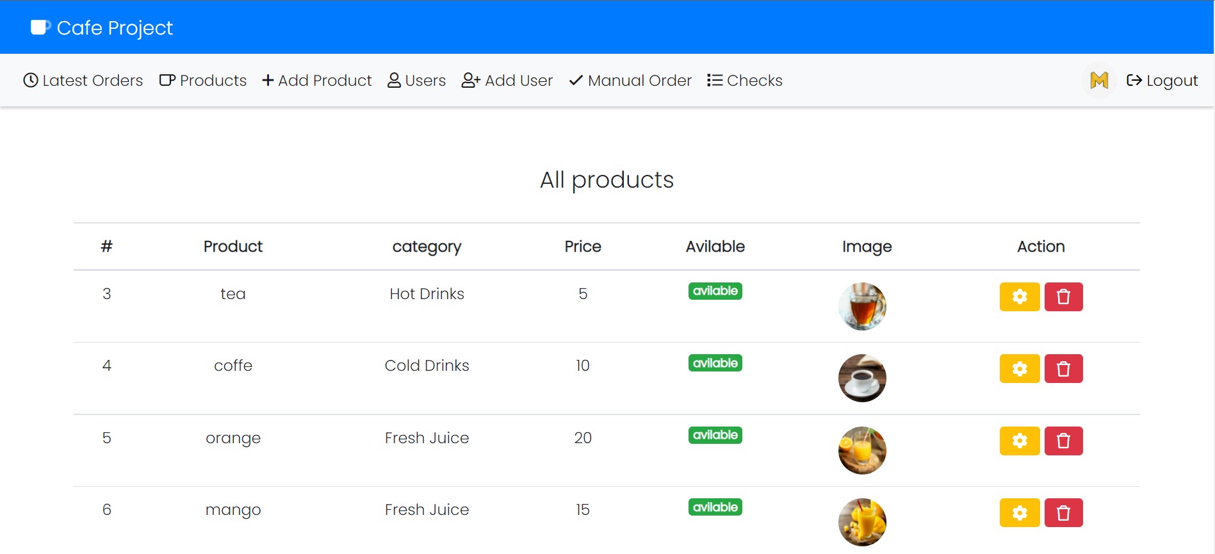Remove the coffe product using trash button
Image resolution: width=1215 pixels, height=554 pixels.
pyautogui.click(x=1063, y=369)
